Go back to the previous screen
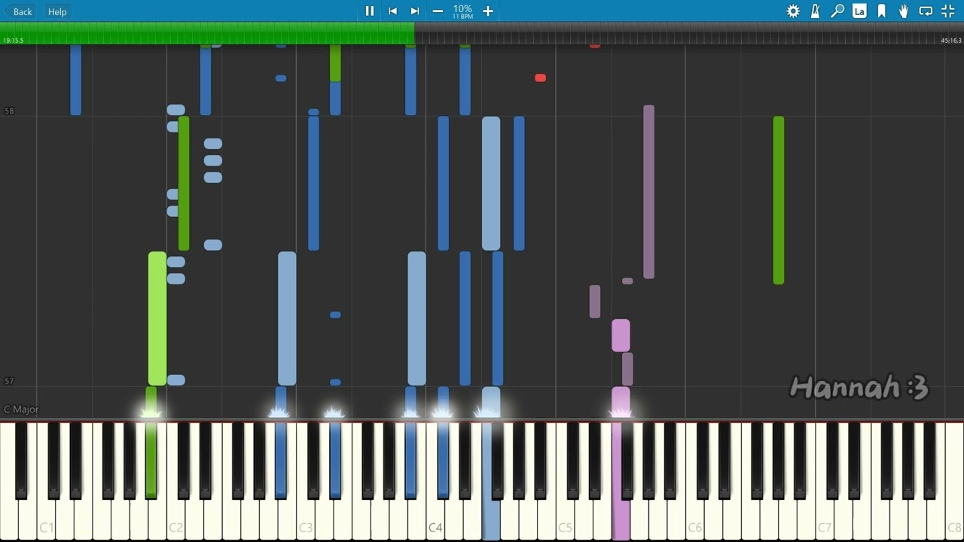Image resolution: width=964 pixels, height=542 pixels. pyautogui.click(x=19, y=11)
